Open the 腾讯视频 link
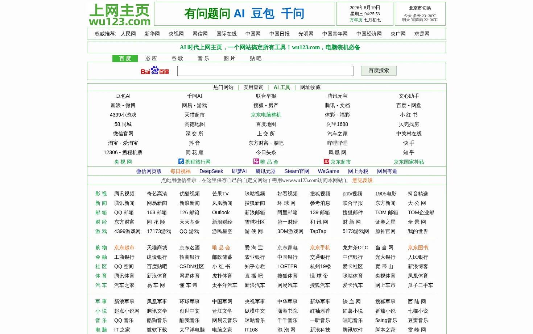Viewport: 533px width, 334px height. tap(124, 194)
